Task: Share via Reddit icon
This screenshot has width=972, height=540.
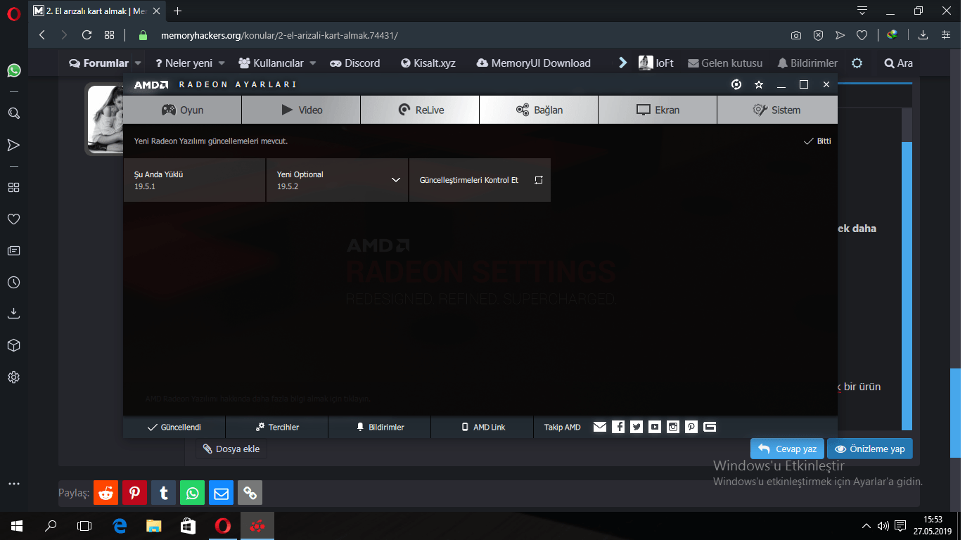Action: [105, 493]
